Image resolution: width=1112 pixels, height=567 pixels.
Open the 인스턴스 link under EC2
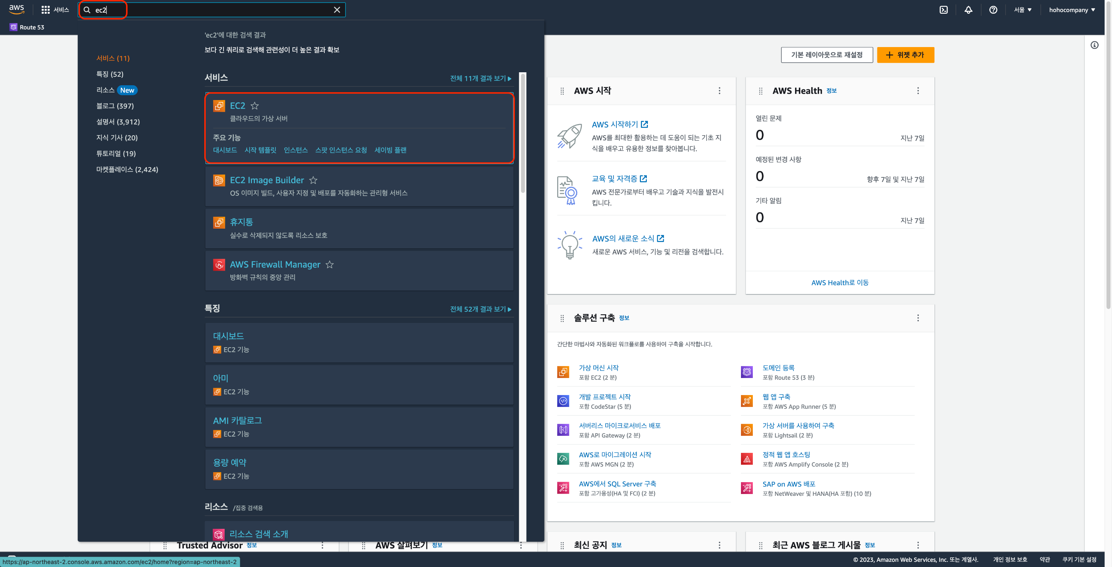[295, 150]
